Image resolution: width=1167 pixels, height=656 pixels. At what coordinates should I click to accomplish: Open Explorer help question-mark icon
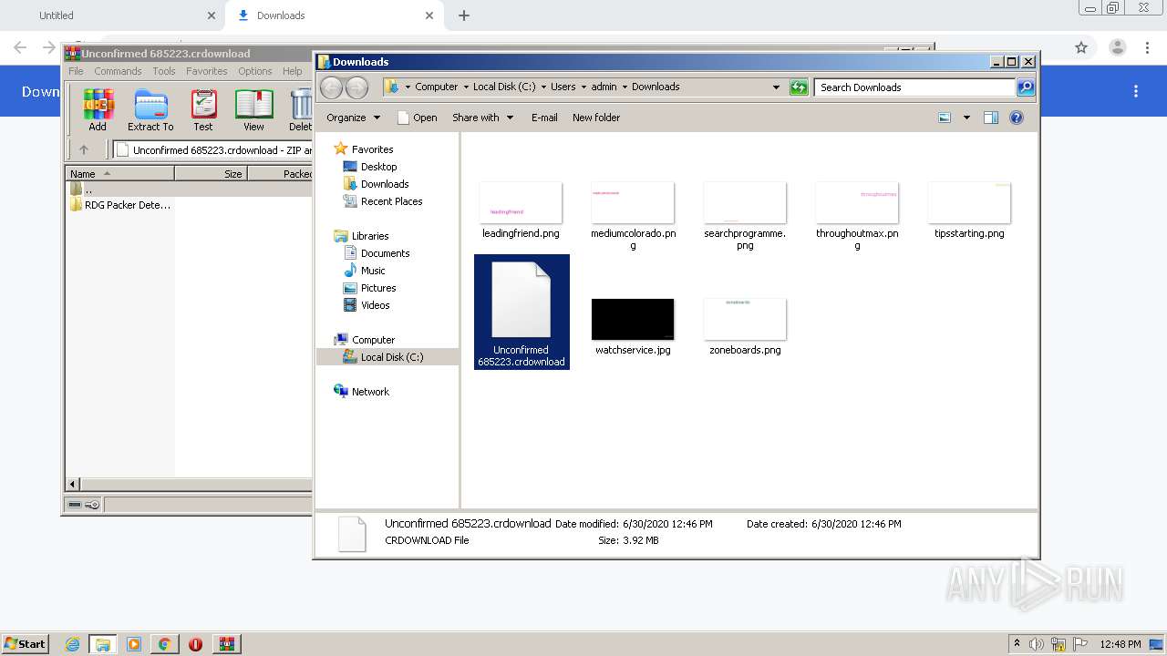pos(1017,118)
